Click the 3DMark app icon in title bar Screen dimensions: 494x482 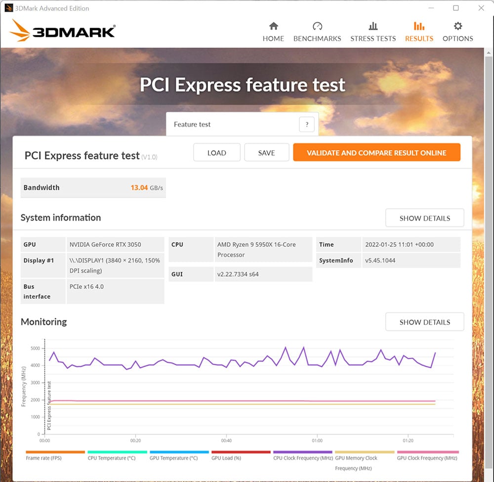[x=9, y=8]
